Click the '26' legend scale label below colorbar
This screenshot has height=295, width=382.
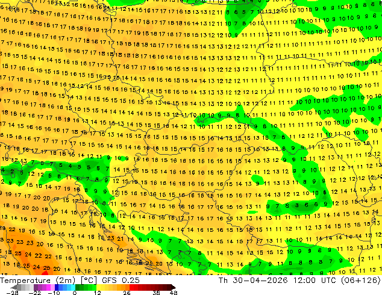point(127,293)
